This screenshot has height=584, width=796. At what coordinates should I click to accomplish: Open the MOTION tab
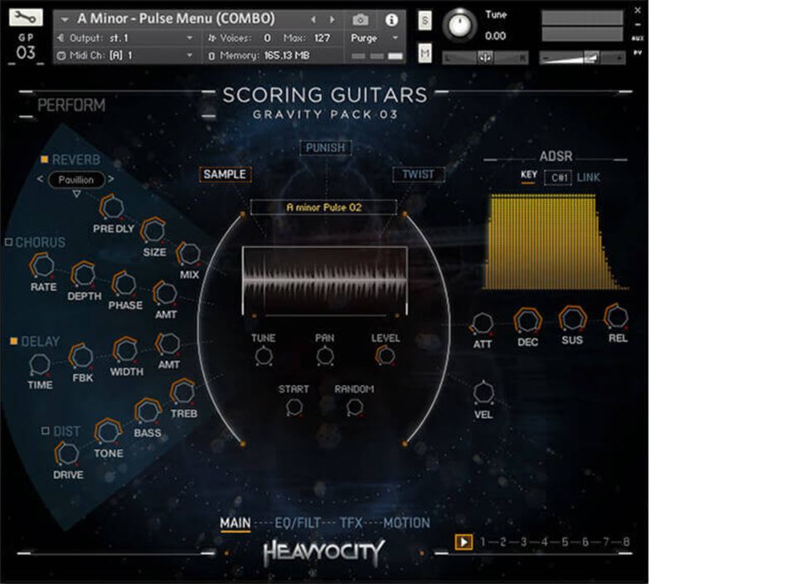tap(407, 523)
